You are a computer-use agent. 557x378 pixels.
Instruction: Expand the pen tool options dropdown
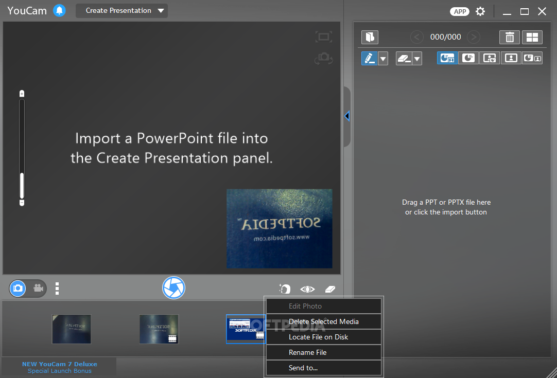383,59
